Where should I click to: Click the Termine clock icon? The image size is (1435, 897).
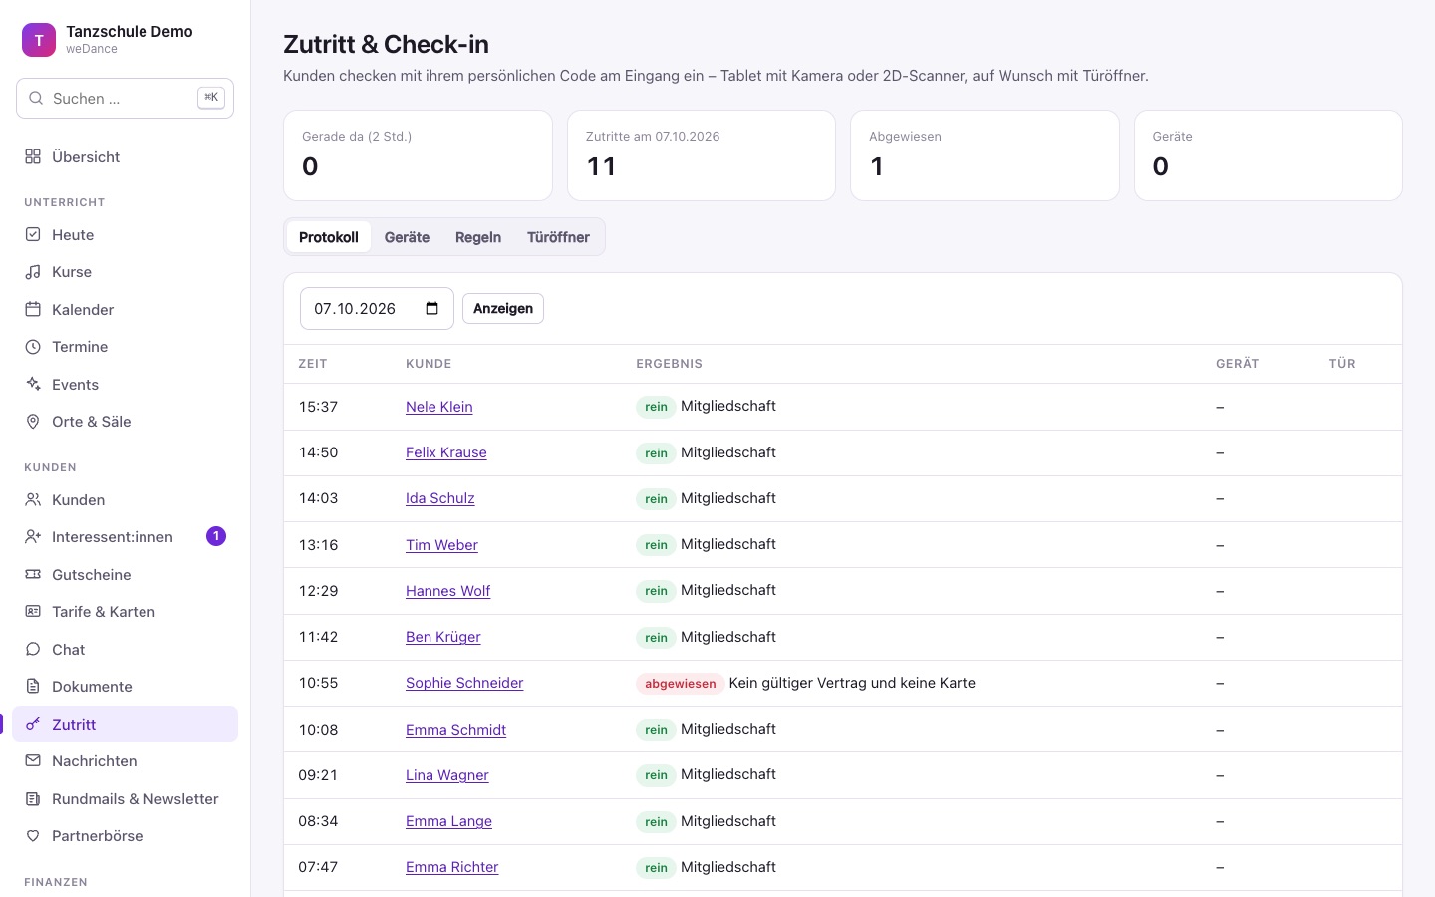click(33, 346)
